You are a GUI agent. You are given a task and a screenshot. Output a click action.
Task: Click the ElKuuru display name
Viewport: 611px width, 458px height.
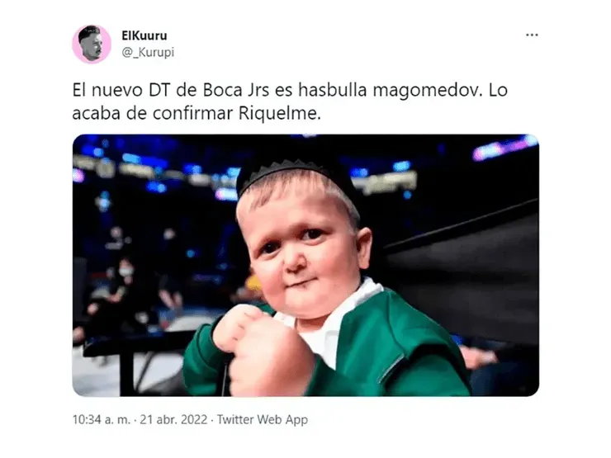click(x=144, y=35)
